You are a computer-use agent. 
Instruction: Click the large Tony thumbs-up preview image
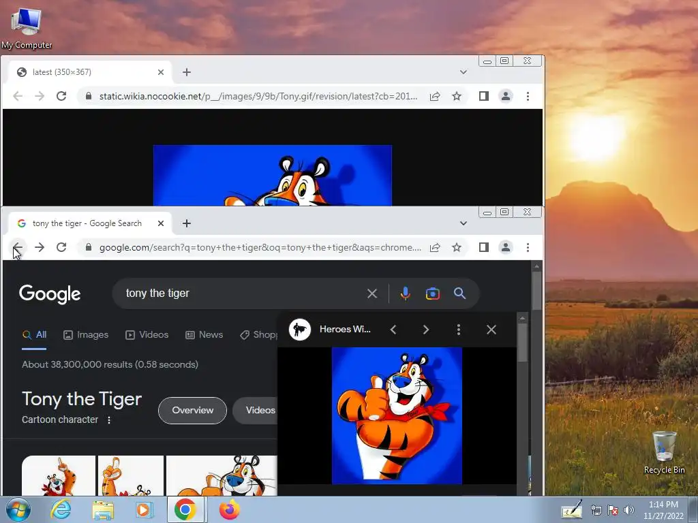397,415
